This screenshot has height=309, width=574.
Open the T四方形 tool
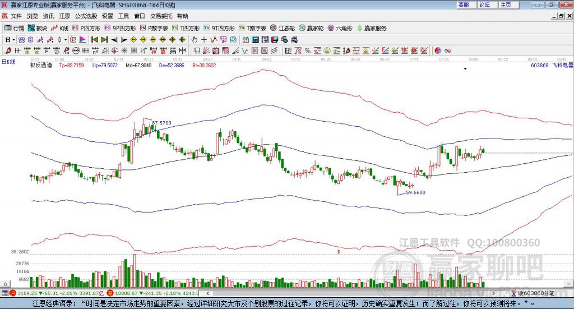tap(186, 28)
